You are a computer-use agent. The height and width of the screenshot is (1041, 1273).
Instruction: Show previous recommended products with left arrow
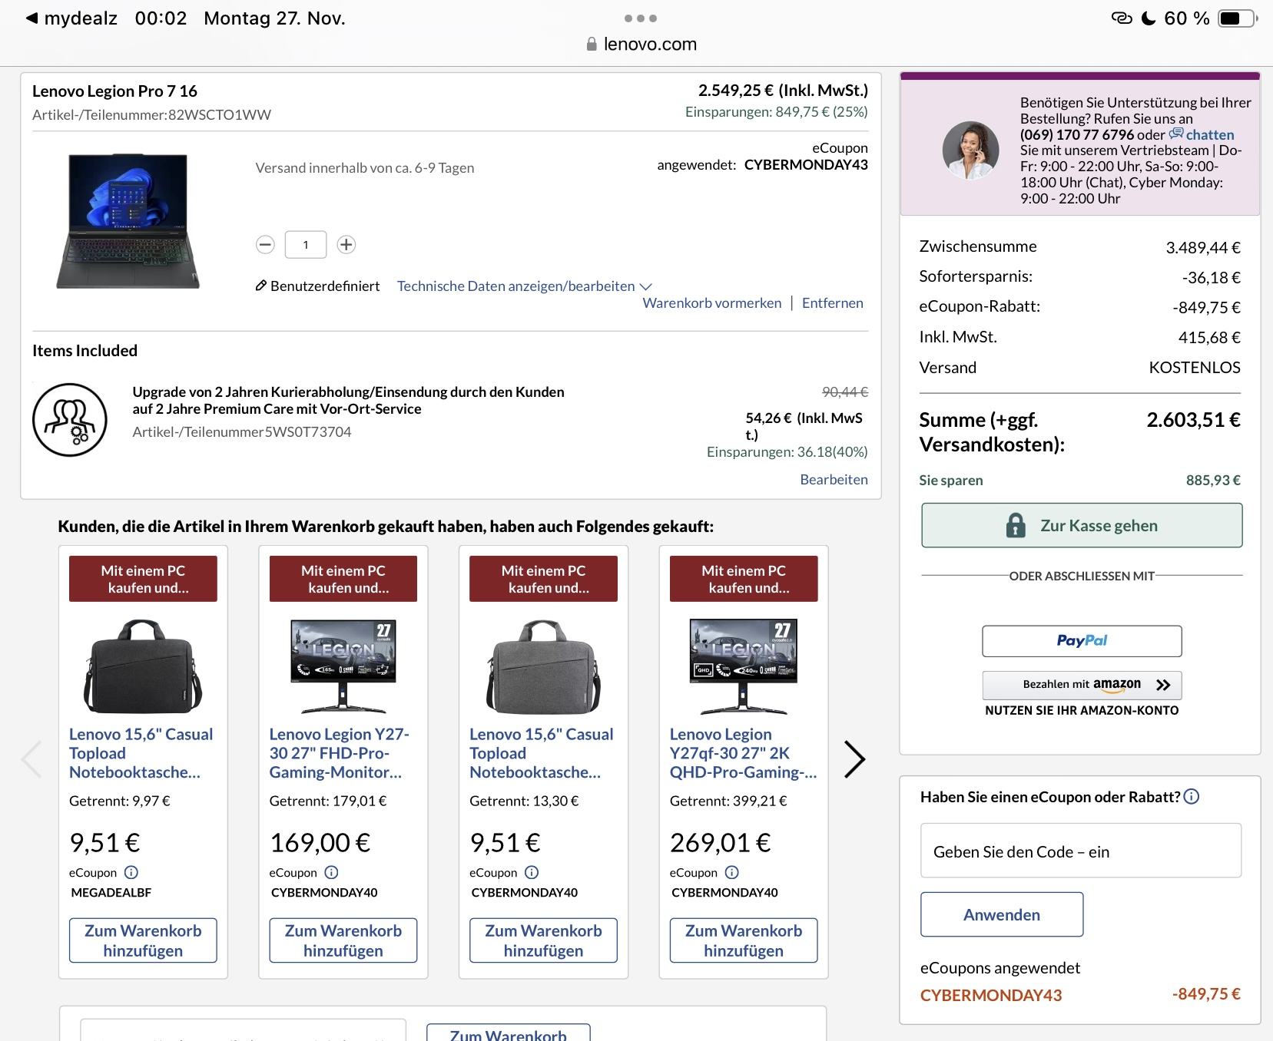click(31, 759)
